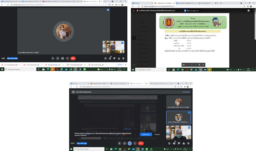Open meeting details info icon in top-left Meet
256x151 pixels.
pos(105,58)
